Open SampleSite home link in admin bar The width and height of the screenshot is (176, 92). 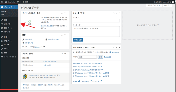click(10, 2)
